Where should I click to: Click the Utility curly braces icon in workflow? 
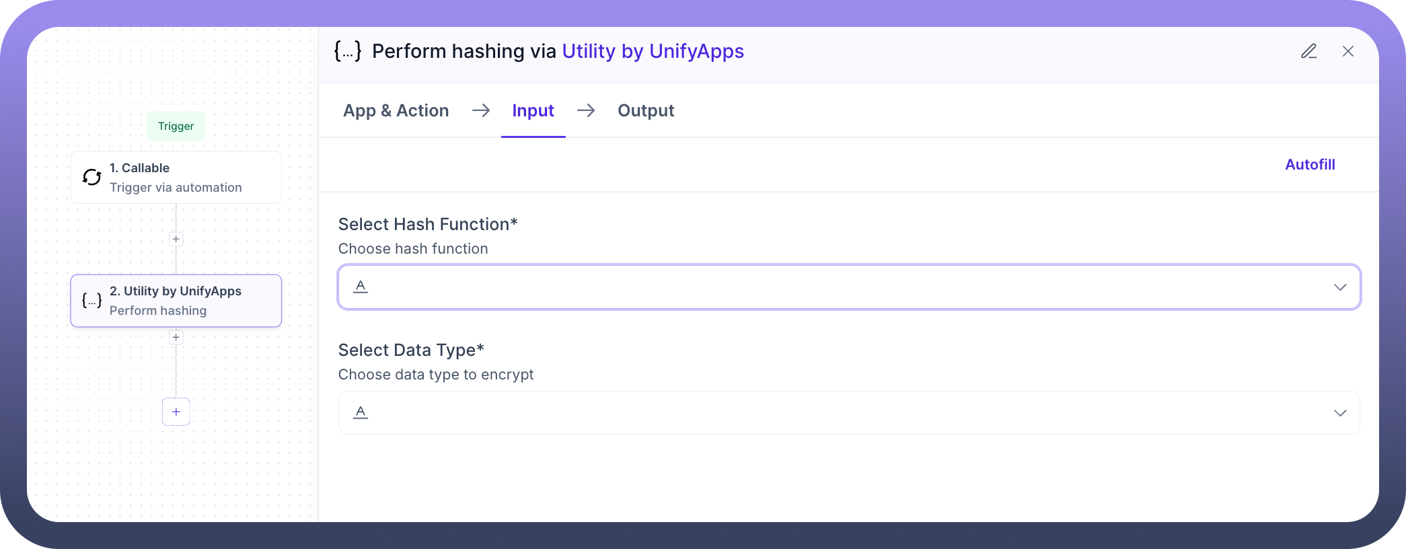coord(91,301)
